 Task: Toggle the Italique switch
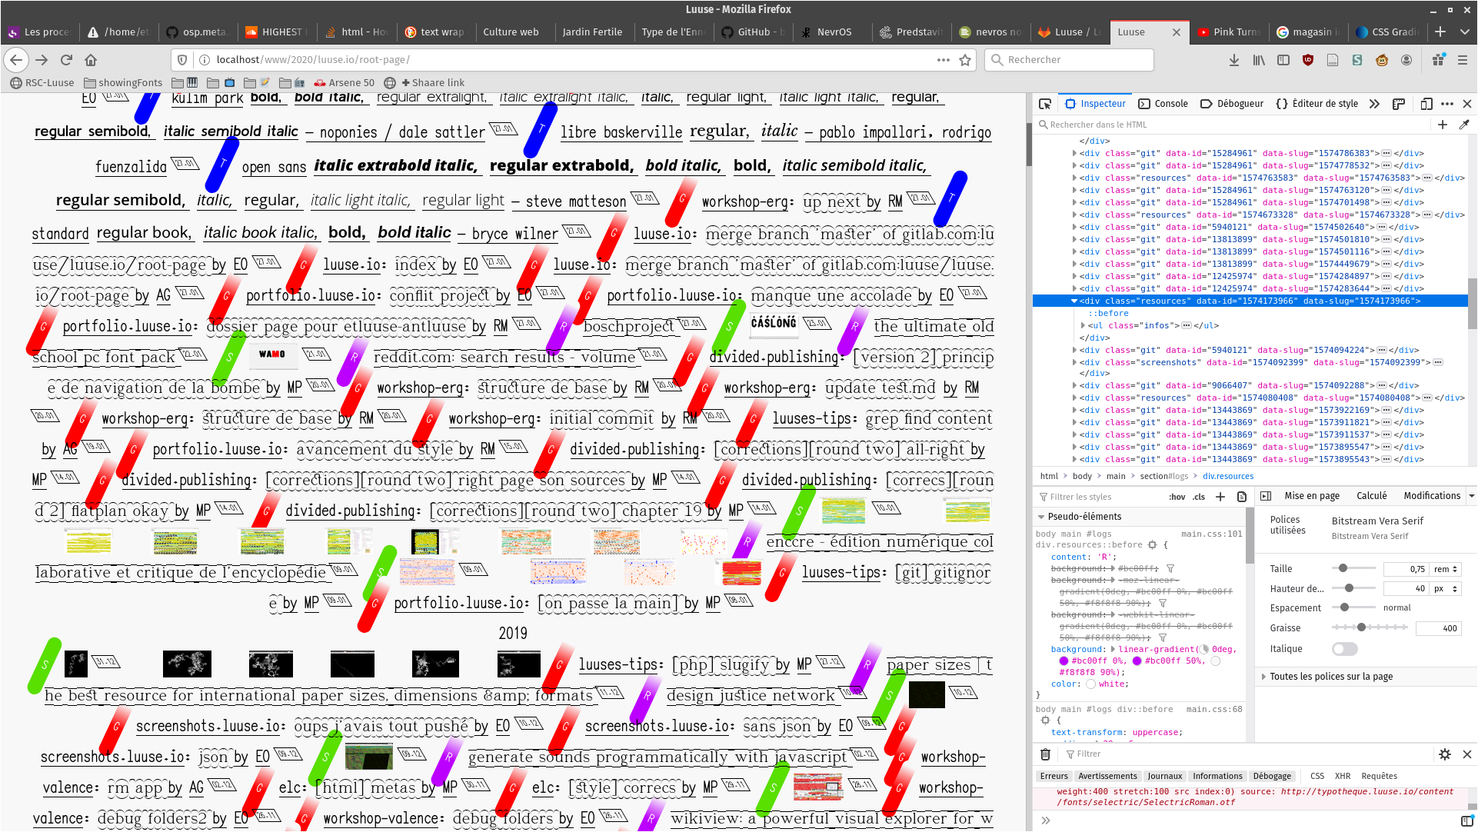pos(1344,649)
